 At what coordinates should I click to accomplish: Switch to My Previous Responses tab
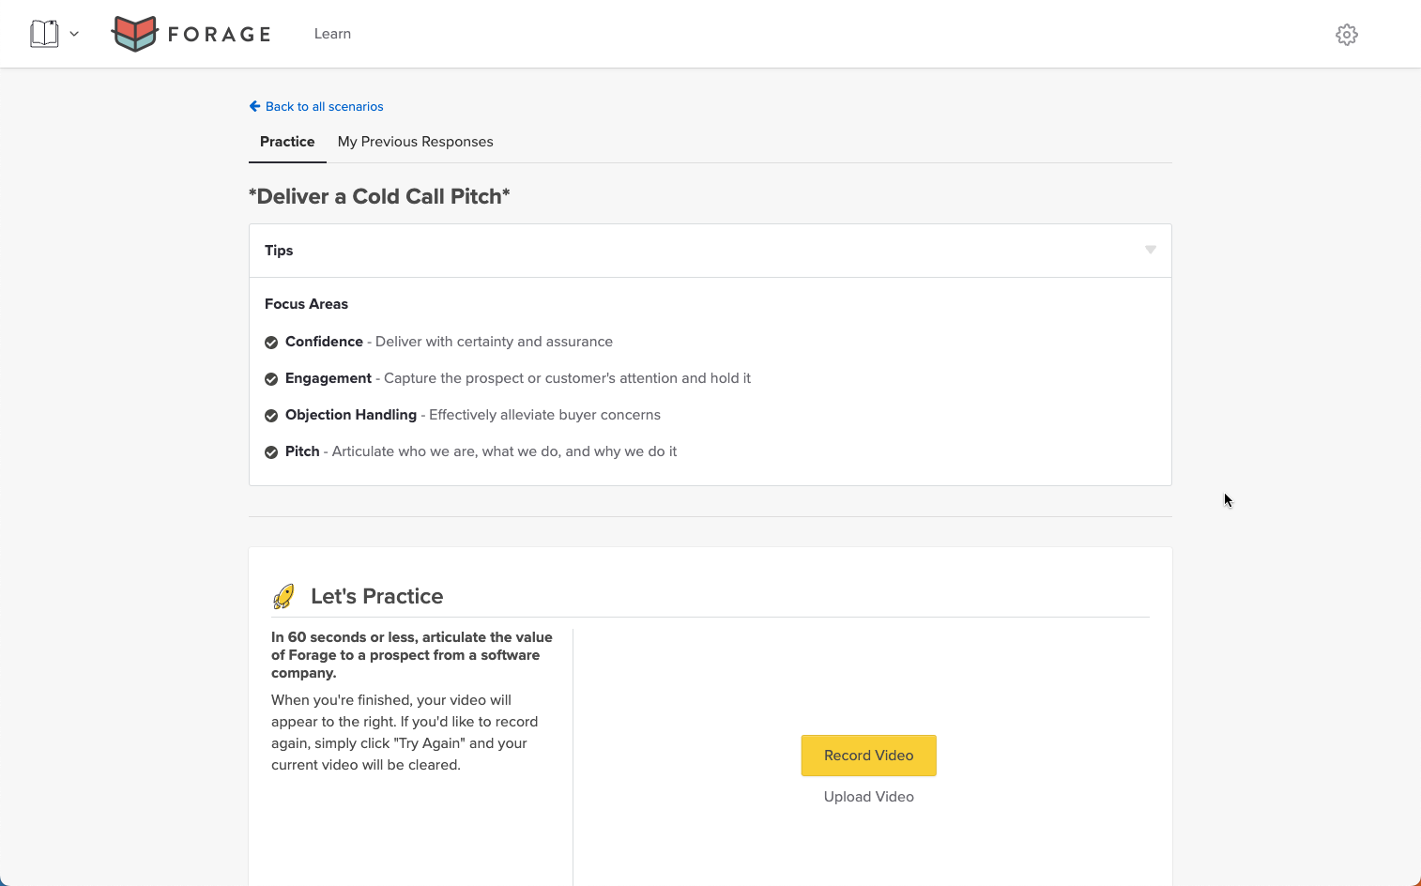click(x=415, y=142)
